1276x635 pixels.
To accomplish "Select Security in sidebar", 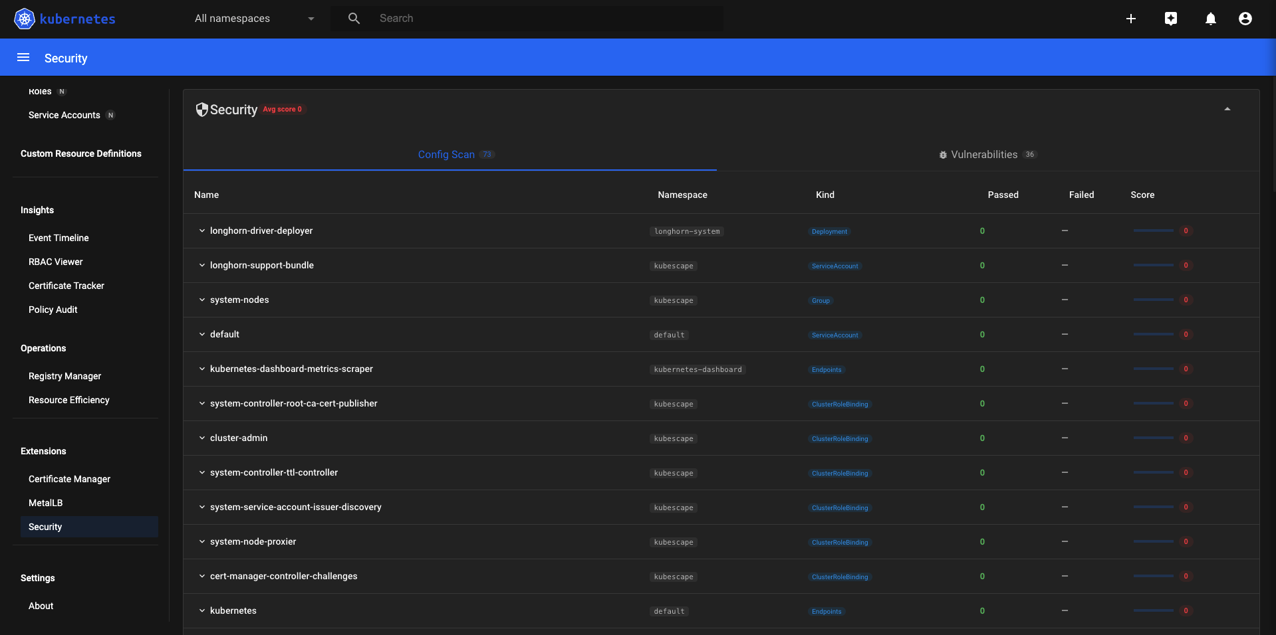I will click(x=89, y=527).
